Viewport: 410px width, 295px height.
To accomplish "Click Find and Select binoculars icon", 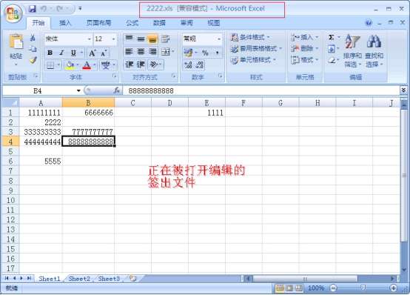I will coord(374,41).
